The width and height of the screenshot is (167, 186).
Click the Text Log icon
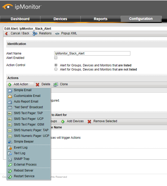(x=10, y=153)
